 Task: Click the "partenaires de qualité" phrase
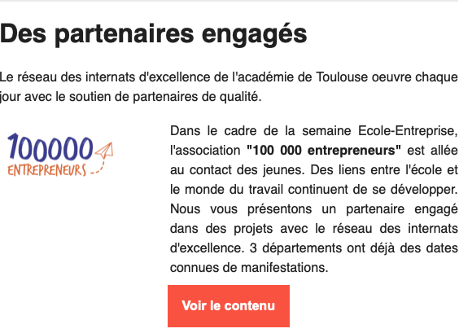[x=197, y=97]
